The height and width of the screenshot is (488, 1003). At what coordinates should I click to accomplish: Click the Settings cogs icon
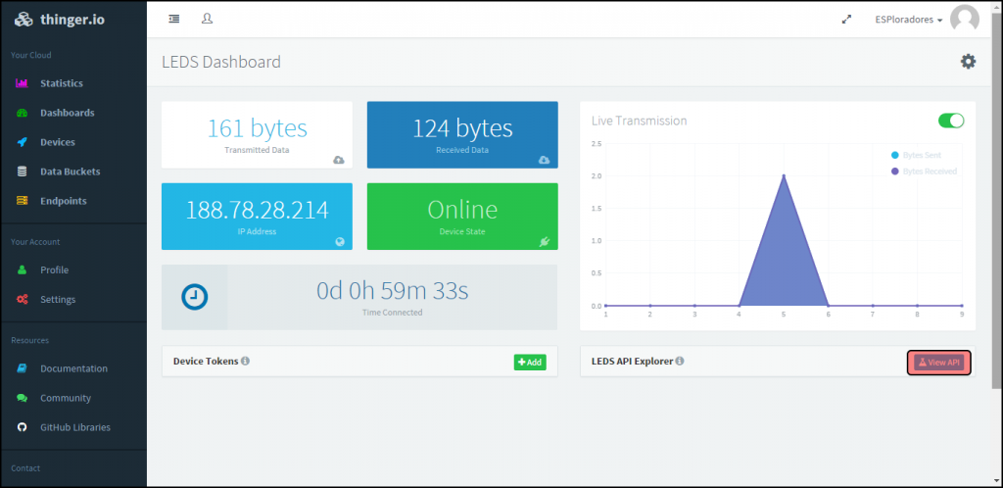click(22, 299)
